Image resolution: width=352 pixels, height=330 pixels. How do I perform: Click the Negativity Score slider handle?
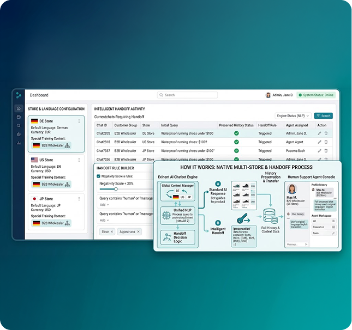[x=116, y=189]
